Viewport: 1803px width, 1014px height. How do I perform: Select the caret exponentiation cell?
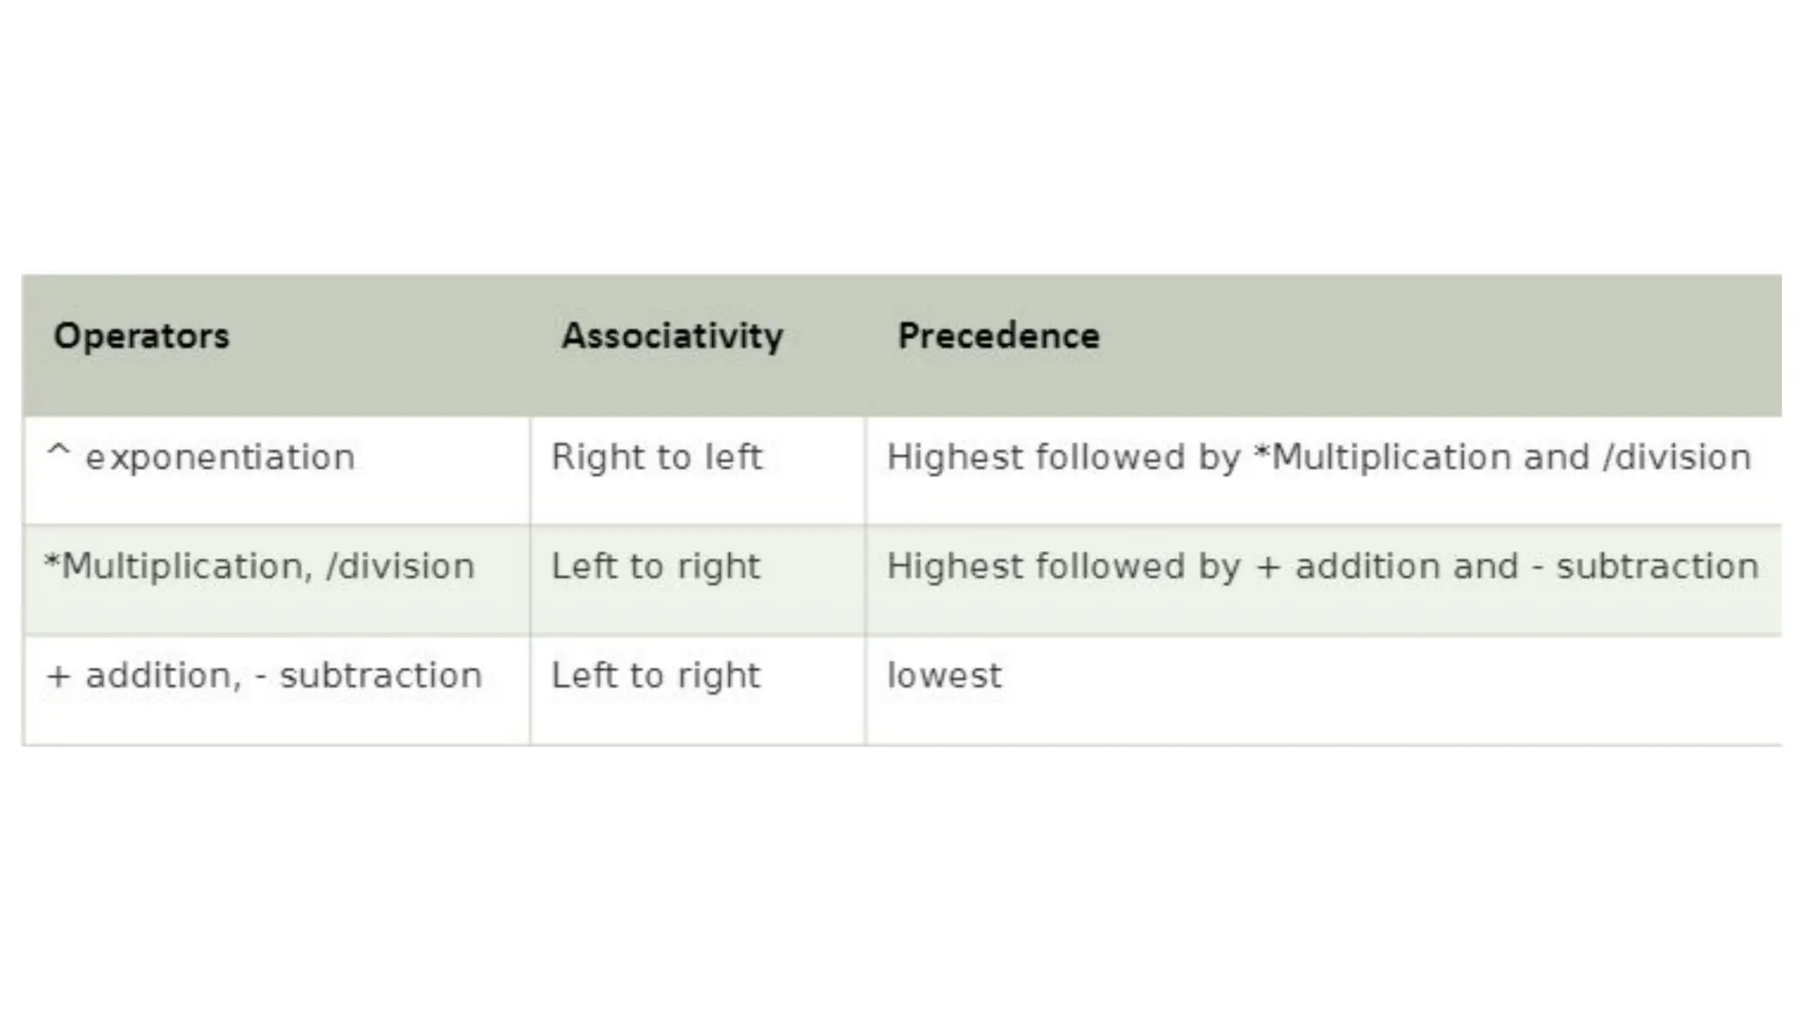[201, 458]
